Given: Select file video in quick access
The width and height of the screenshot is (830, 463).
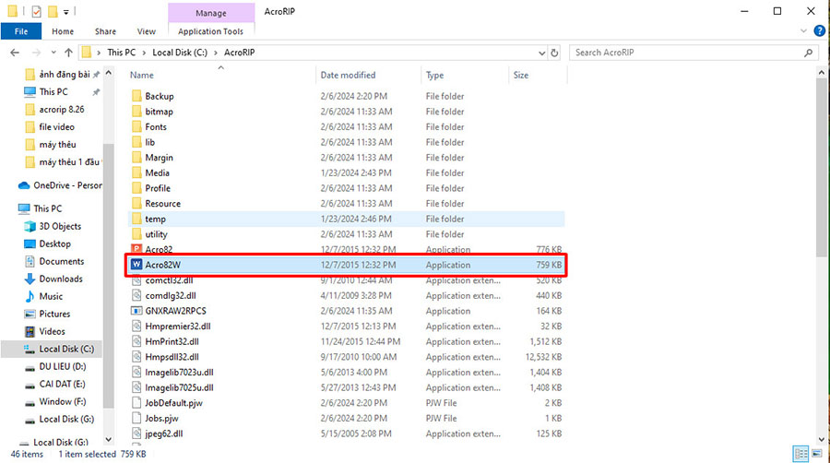Looking at the screenshot, I should (56, 127).
